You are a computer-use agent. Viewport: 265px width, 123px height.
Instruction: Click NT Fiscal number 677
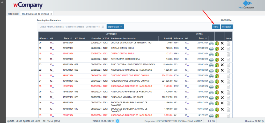(x=76, y=64)
